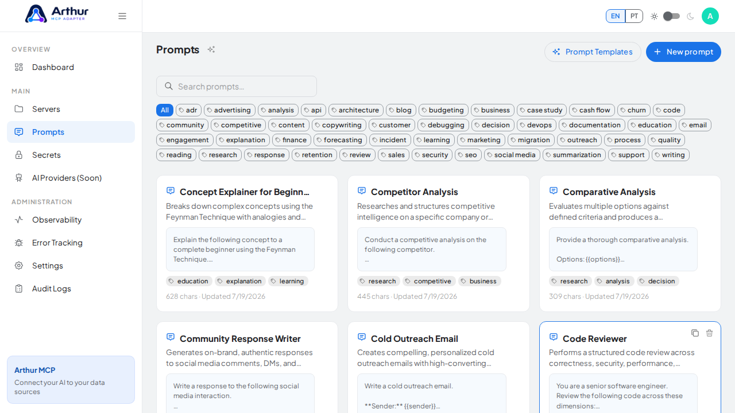Filter by the social media tag

[512, 155]
